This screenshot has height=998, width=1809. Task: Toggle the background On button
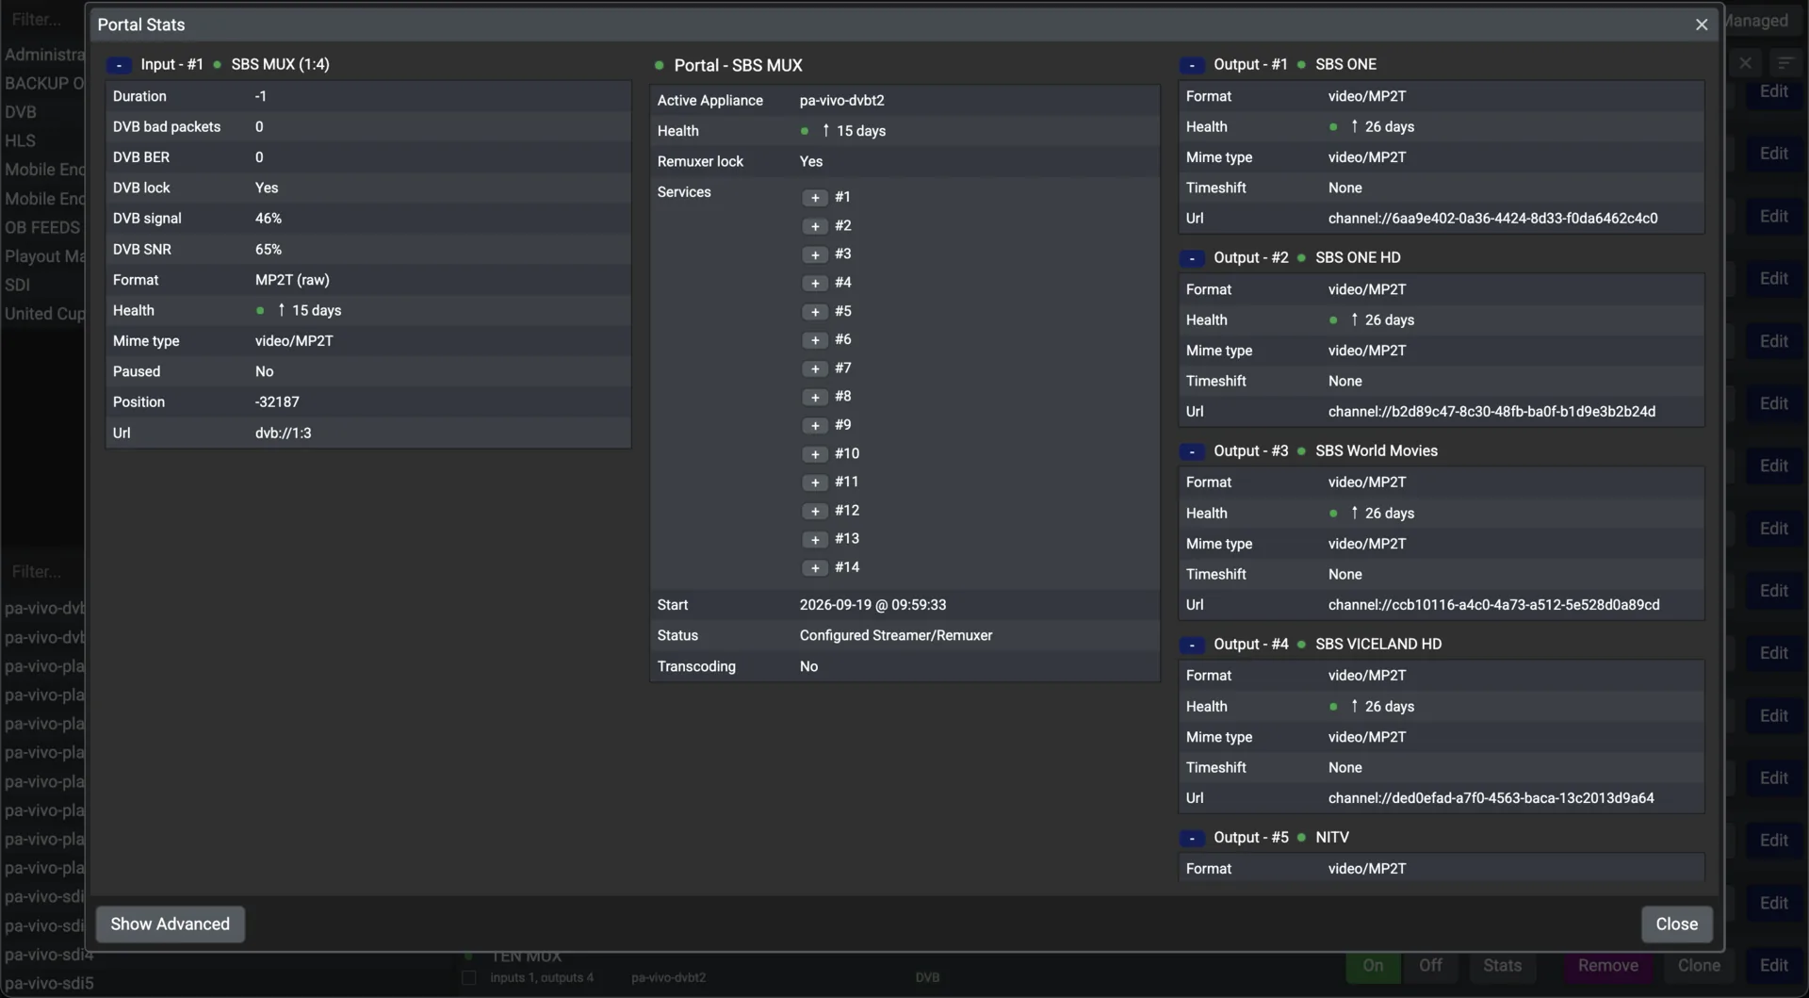click(x=1373, y=965)
